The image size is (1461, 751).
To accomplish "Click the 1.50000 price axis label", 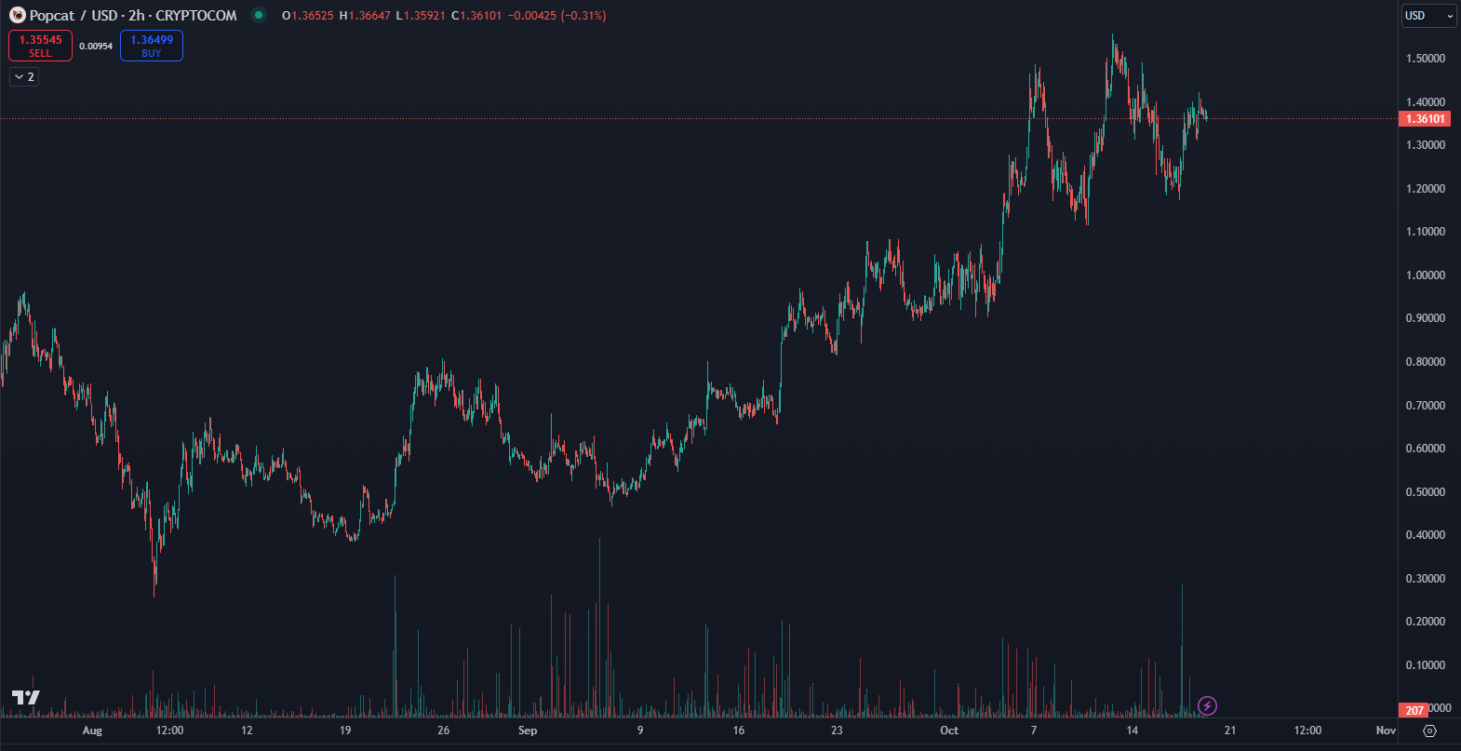I will pyautogui.click(x=1426, y=59).
